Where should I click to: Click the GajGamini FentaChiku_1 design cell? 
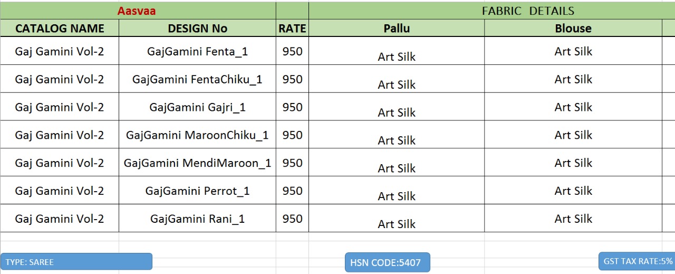(197, 79)
